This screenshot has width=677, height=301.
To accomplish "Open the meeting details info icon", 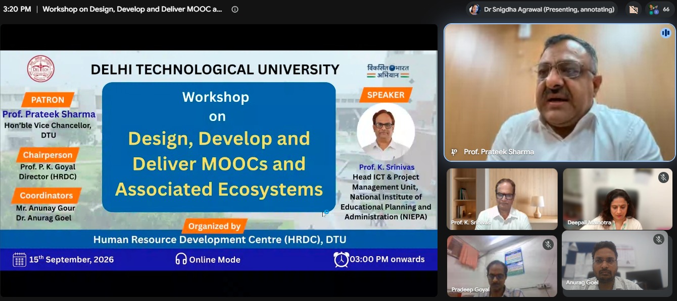I will point(235,9).
